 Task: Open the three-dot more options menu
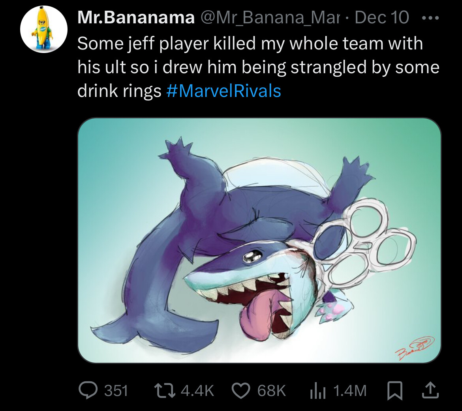pyautogui.click(x=430, y=18)
